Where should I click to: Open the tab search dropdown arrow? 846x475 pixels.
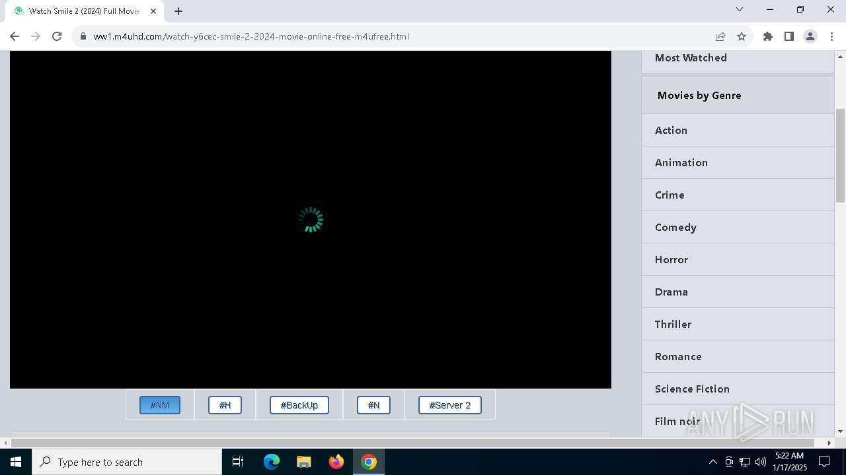click(740, 9)
